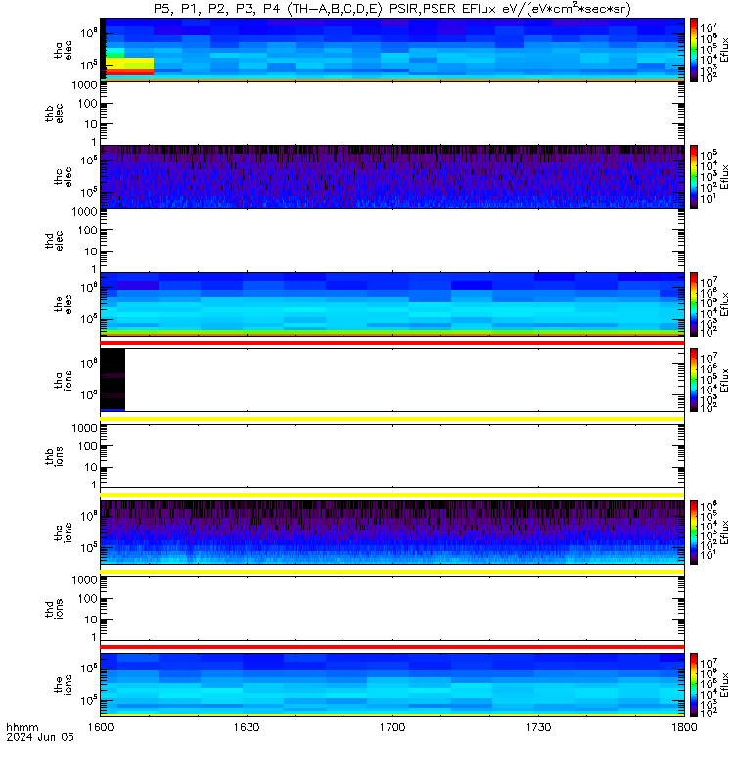Select the 'the elec' panel label
The width and height of the screenshot is (734, 783).
point(64,303)
